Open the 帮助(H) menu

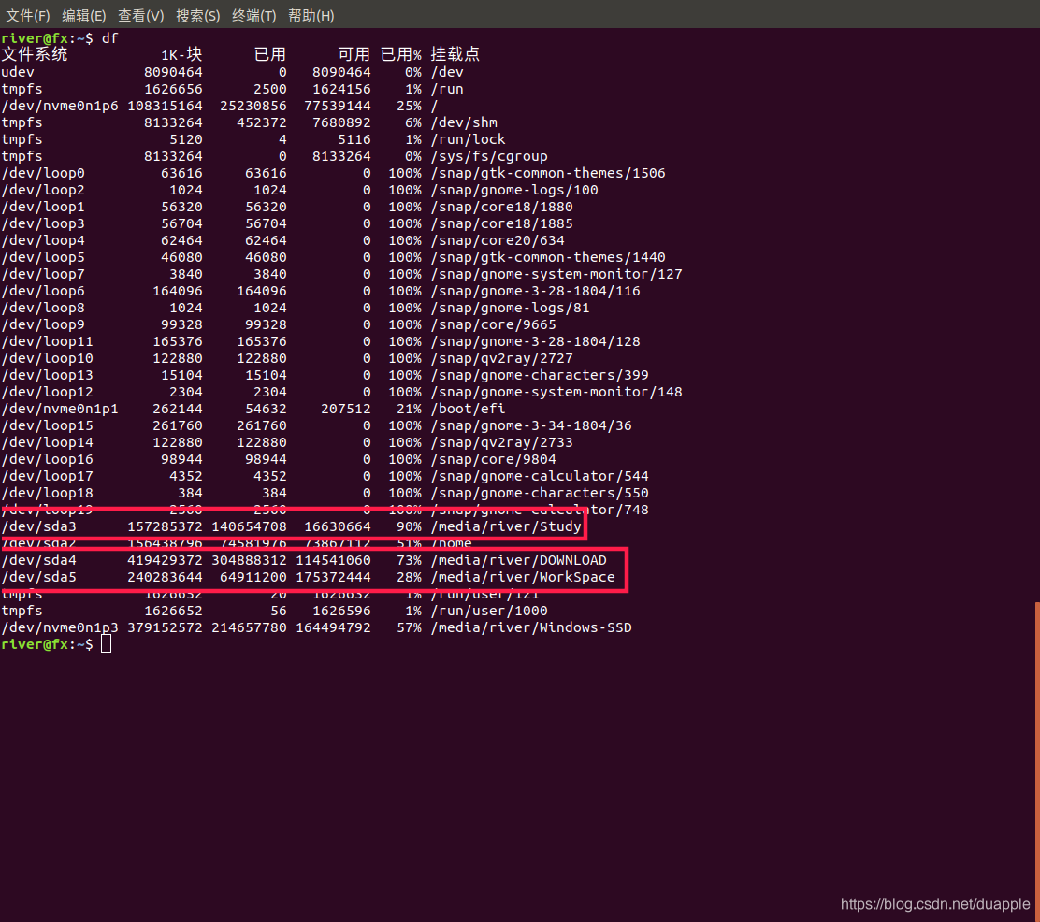coord(311,15)
